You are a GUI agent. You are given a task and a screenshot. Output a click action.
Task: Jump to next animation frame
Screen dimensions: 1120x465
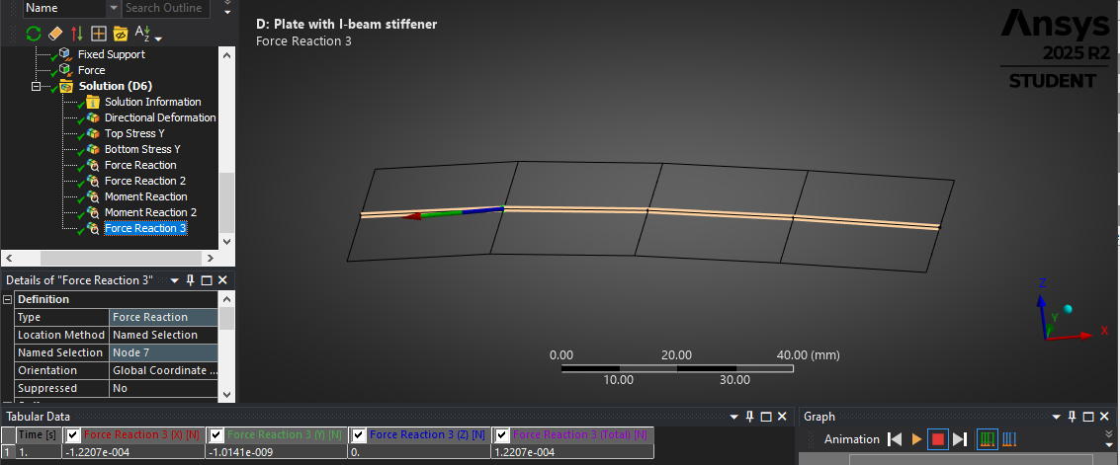coord(960,439)
